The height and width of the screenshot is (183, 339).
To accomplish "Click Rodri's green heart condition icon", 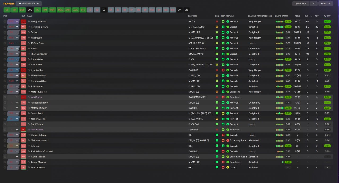I will (217, 49).
